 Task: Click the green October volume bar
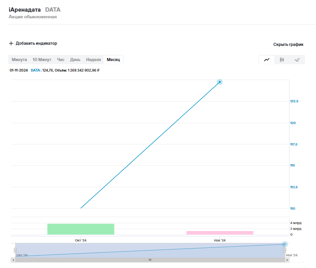coord(81,229)
